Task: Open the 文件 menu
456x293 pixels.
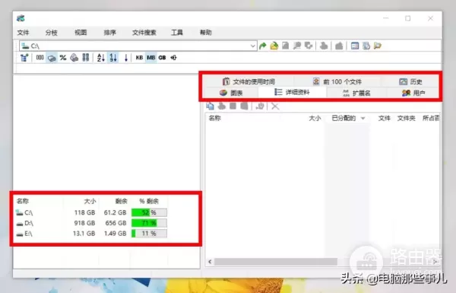Action: tap(23, 32)
